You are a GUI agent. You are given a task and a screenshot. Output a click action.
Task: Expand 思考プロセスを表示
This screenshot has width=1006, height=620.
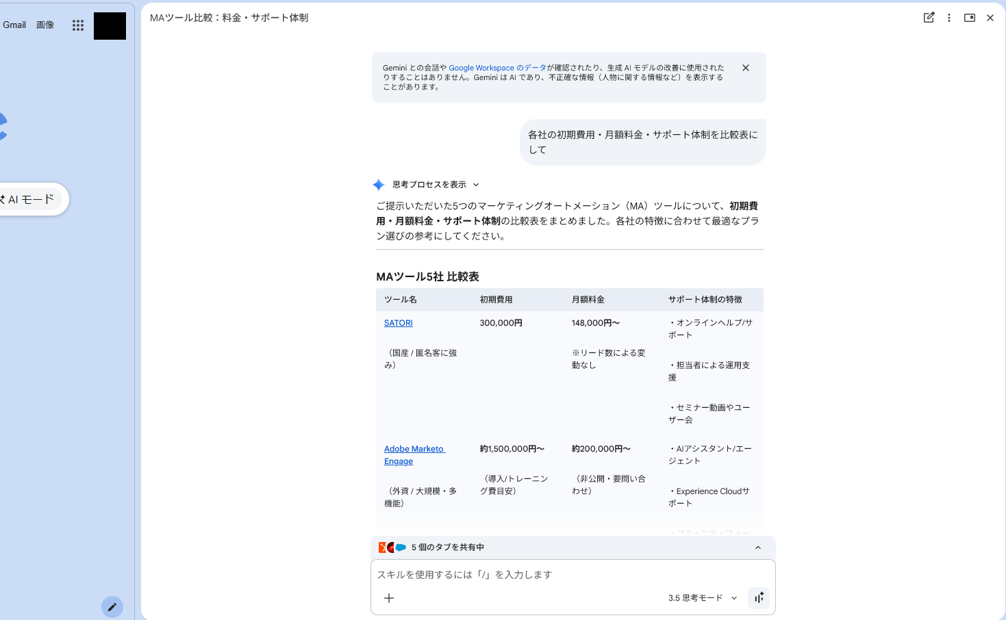[436, 185]
